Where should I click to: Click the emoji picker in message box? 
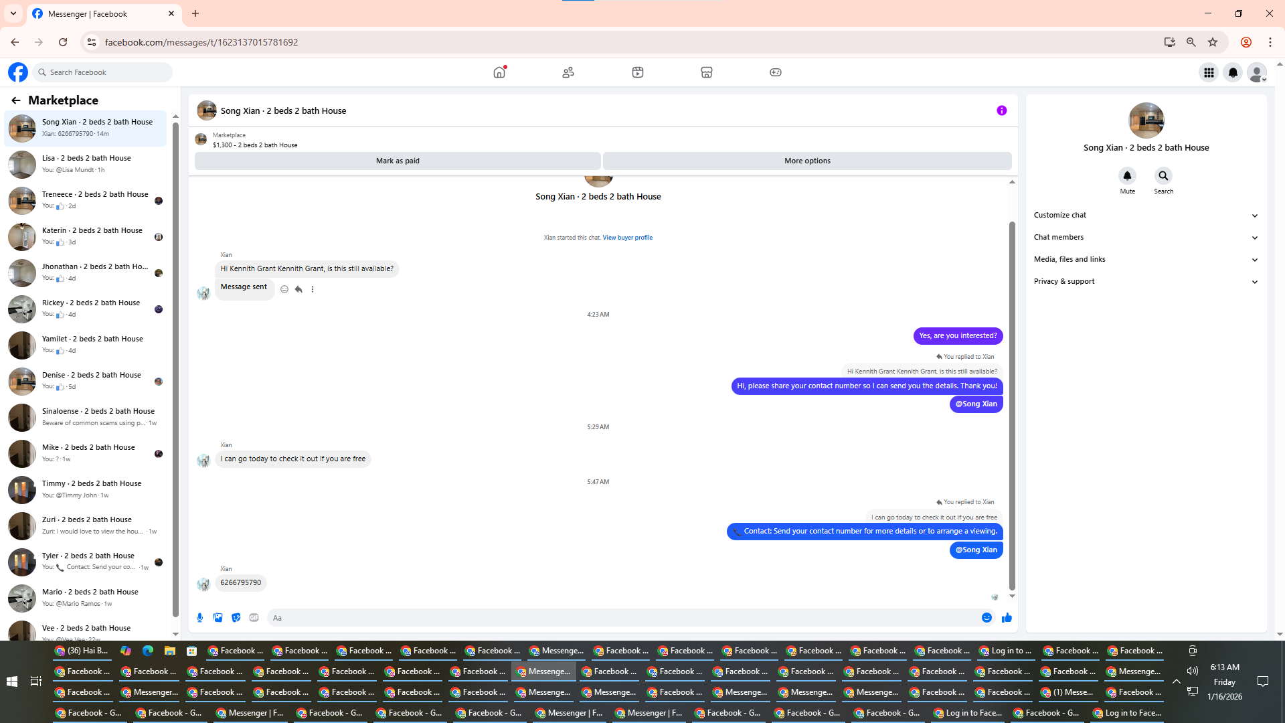987,617
